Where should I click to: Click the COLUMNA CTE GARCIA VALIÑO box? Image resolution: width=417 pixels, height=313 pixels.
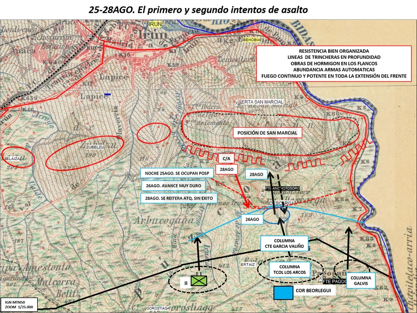pos(284,243)
